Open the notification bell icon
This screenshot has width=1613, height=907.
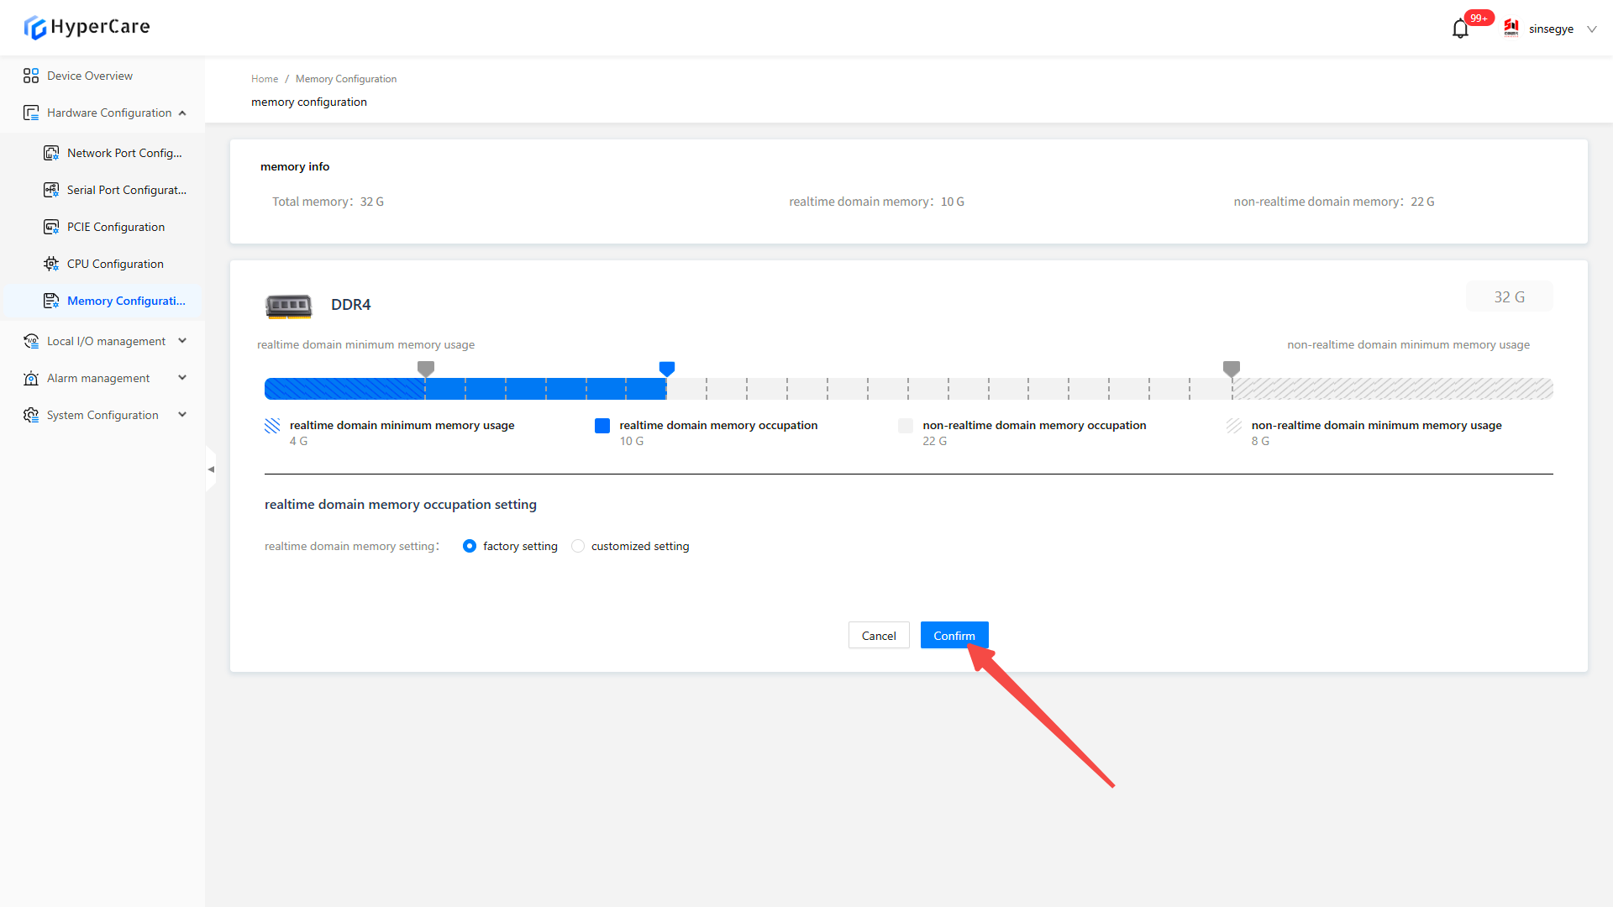1460,29
